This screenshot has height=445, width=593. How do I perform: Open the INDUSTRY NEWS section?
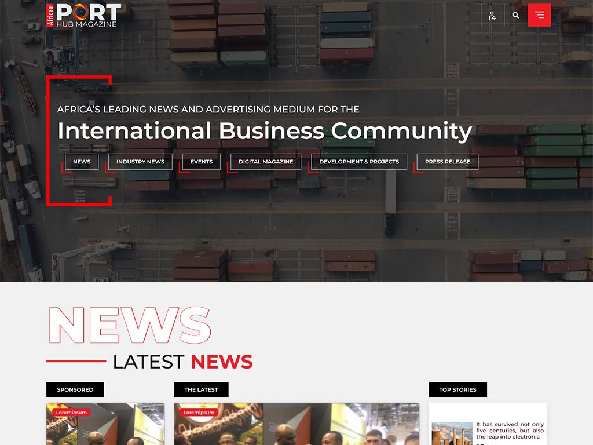click(140, 162)
